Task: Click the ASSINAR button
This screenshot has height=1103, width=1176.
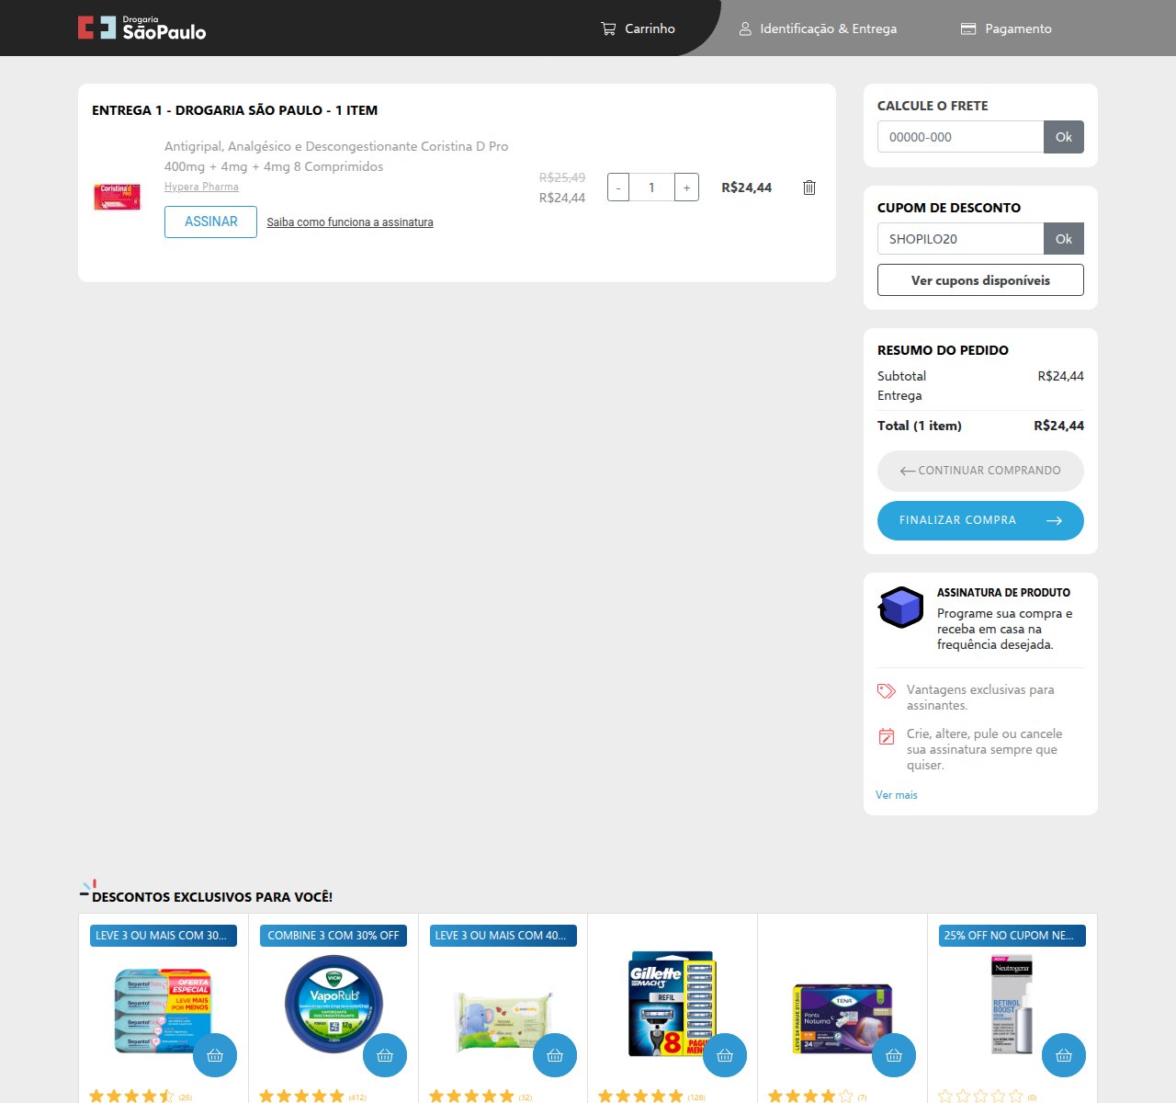Action: point(210,222)
